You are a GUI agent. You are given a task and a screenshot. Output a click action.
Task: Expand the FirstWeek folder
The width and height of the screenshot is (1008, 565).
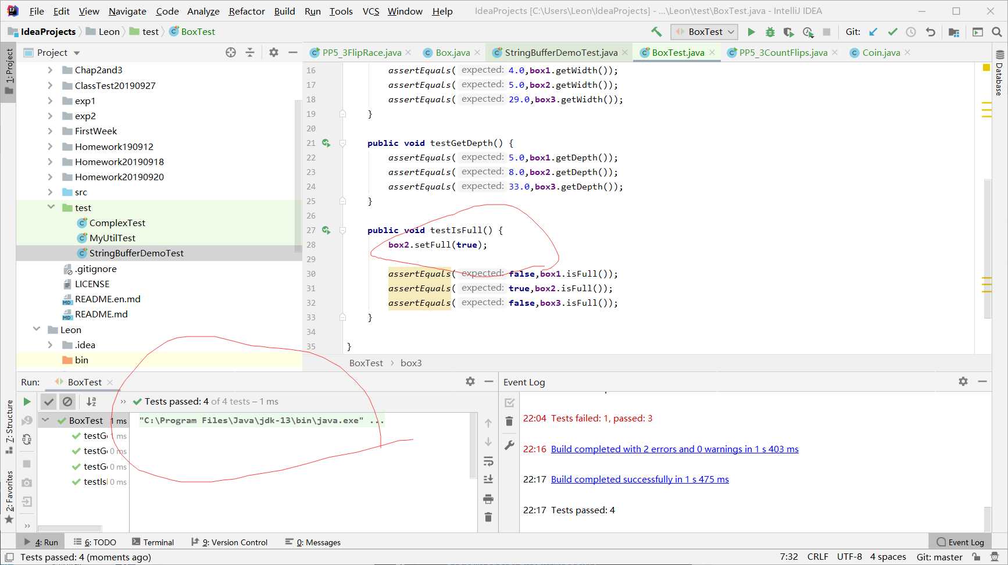[x=50, y=131]
